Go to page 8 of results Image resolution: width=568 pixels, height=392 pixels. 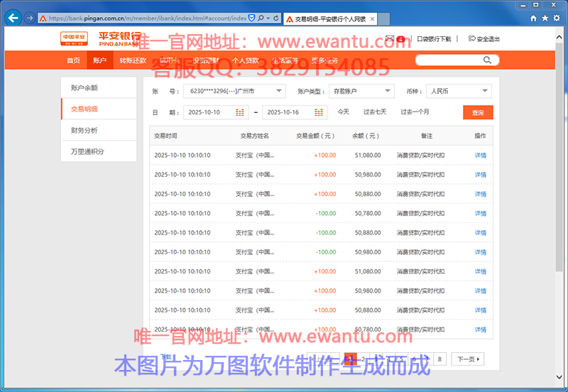(439, 359)
